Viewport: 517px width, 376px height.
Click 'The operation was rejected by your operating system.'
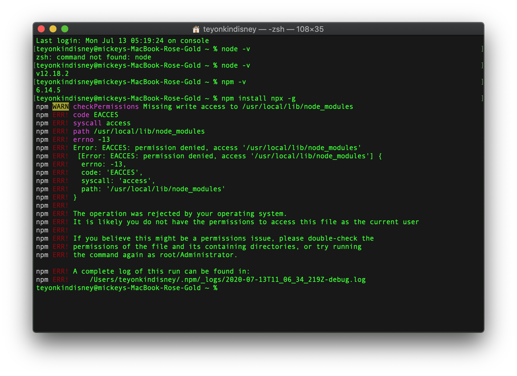[x=180, y=214]
